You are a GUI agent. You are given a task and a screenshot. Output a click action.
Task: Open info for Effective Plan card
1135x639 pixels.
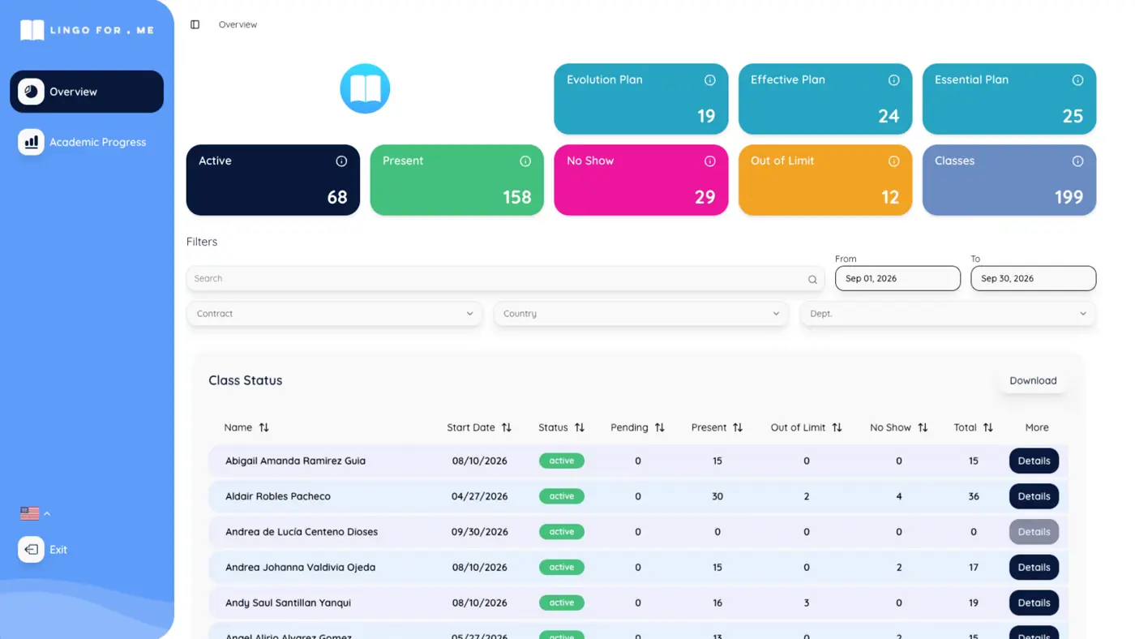click(894, 80)
